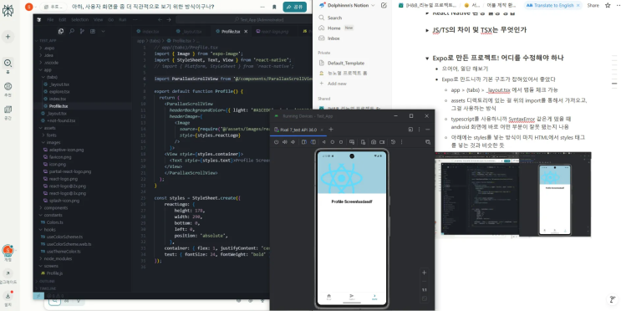Viewport: 621px width, 311px height.
Task: Close the Profile.tsx editor tab
Action: coord(246,31)
